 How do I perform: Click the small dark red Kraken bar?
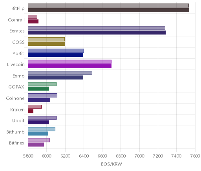pyautogui.click(x=31, y=111)
